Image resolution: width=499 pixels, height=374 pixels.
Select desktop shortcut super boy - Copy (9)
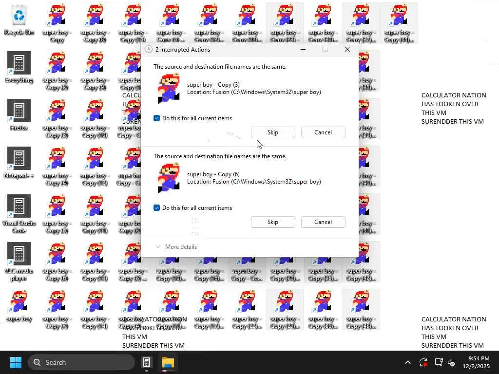coord(95,72)
